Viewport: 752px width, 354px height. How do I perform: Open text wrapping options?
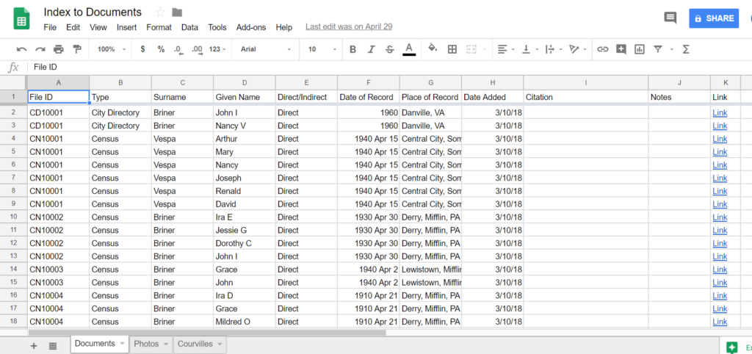[x=554, y=49]
